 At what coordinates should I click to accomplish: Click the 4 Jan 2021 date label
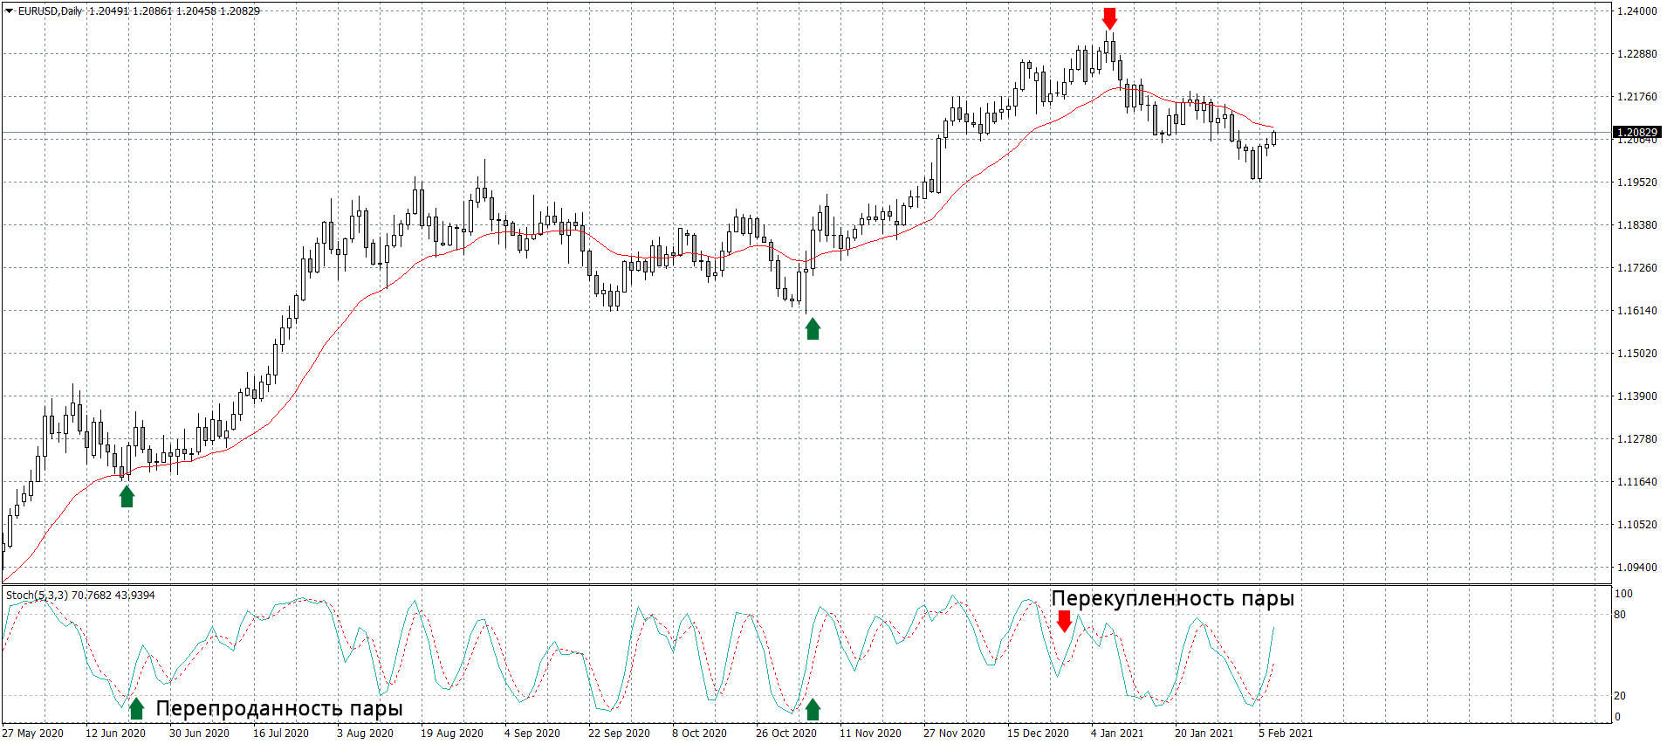[1117, 734]
